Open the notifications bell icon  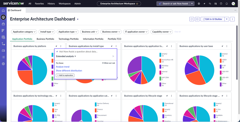[x=227, y=4]
